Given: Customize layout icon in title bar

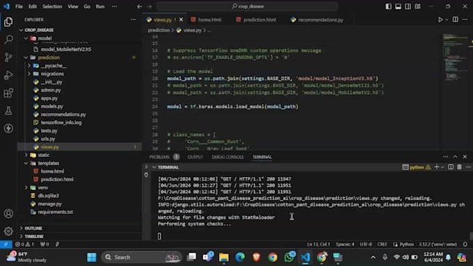Looking at the screenshot, I should pos(417,6).
